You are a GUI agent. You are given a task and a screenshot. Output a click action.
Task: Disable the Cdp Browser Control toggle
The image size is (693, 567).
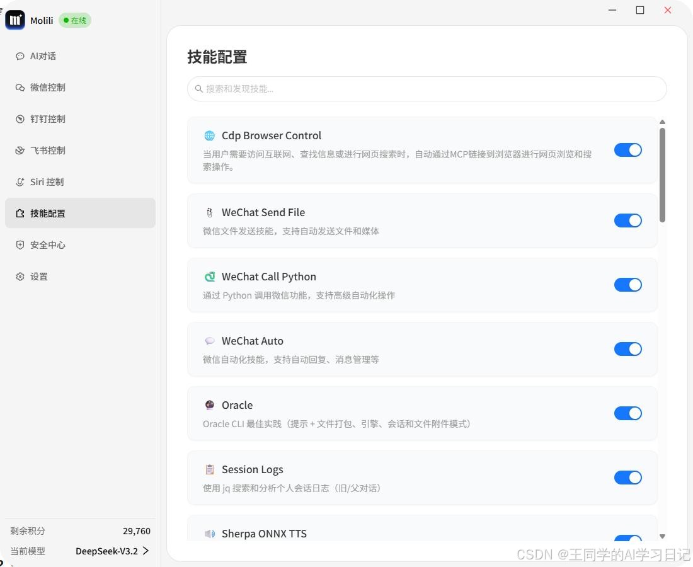[627, 151]
